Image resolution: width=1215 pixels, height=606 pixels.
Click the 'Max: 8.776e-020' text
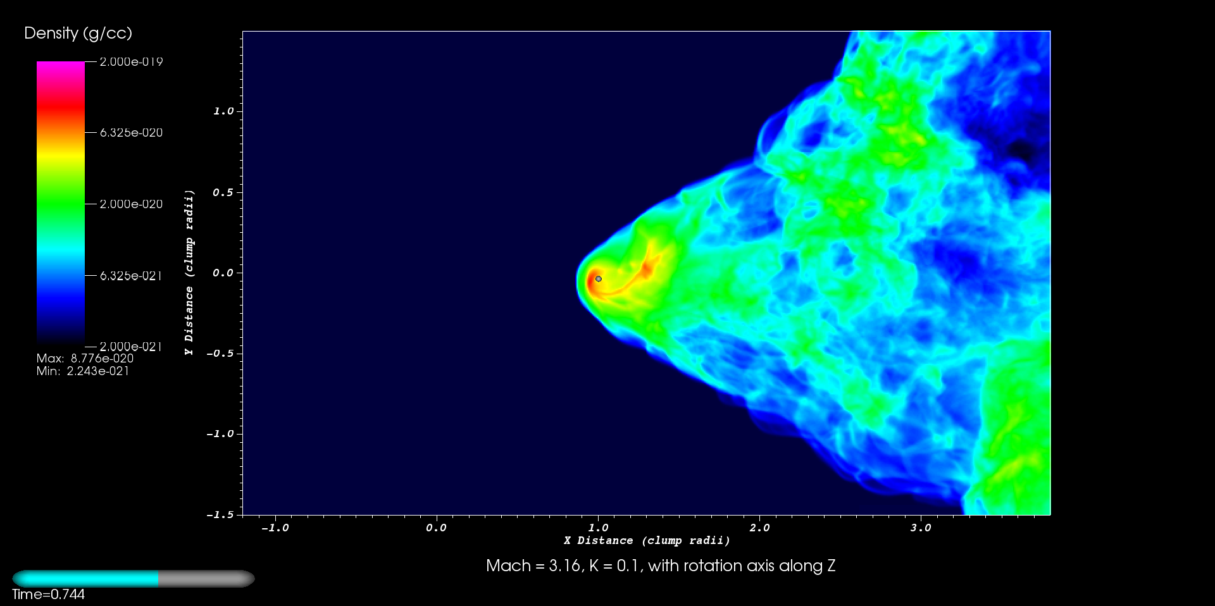click(x=85, y=359)
